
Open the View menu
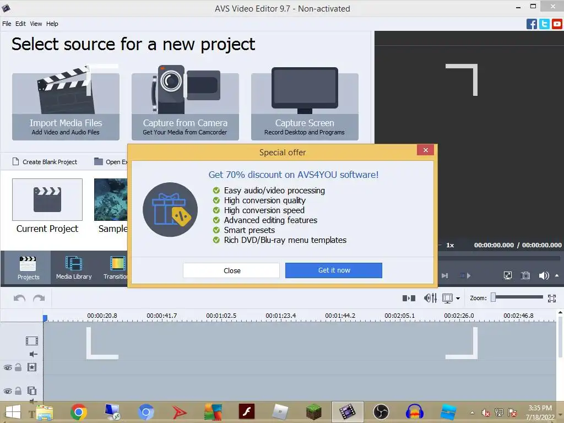click(36, 24)
